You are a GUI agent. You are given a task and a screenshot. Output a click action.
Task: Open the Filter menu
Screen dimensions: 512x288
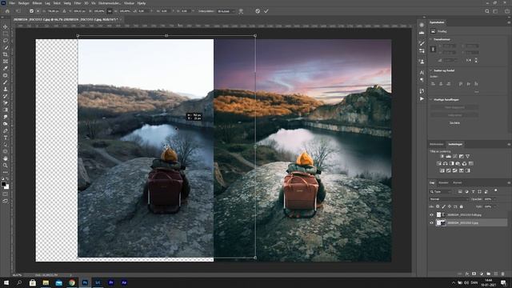(78, 3)
